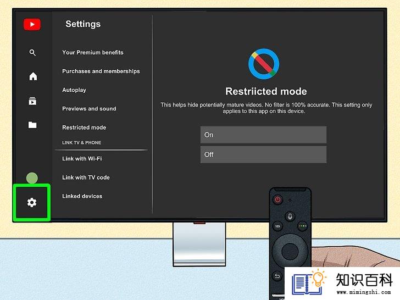Turn Restricted mode On
This screenshot has height=300, width=400.
(263, 135)
